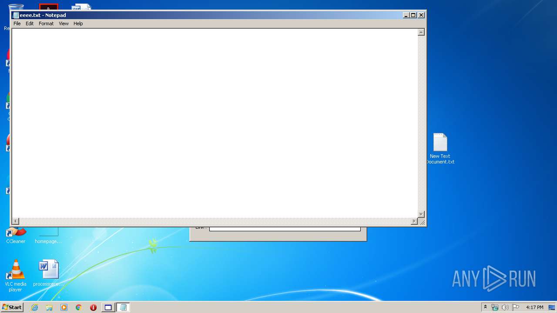Viewport: 557px width, 313px height.
Task: Open Windows Media Player from taskbar
Action: (x=64, y=307)
